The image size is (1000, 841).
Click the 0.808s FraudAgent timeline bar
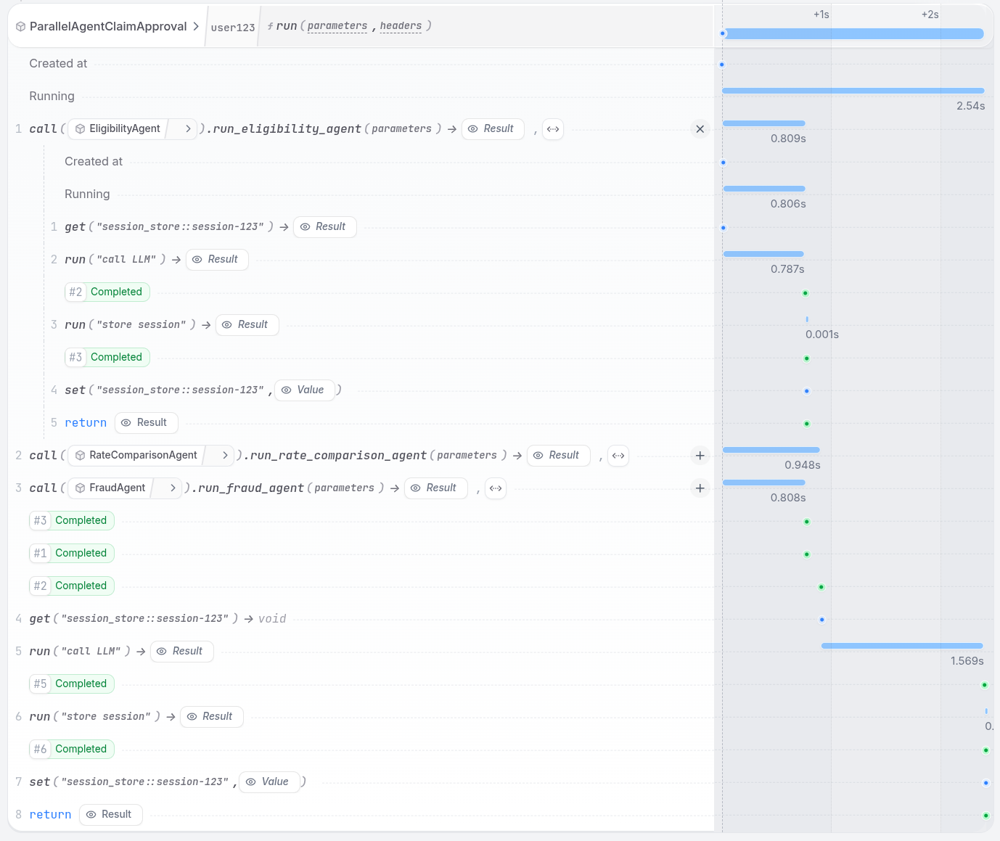[763, 483]
